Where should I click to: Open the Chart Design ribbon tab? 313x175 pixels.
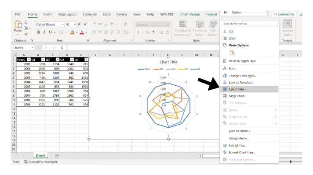pos(189,14)
